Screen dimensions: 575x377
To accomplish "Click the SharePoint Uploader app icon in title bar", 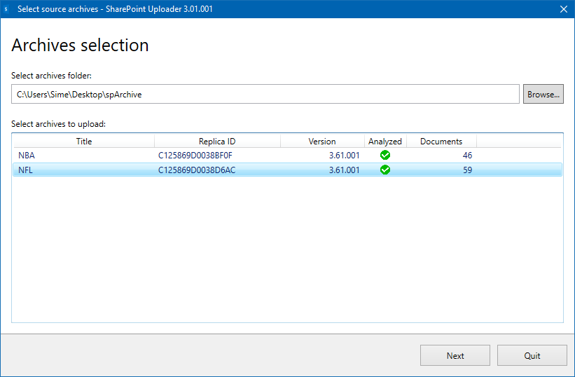I will (7, 9).
